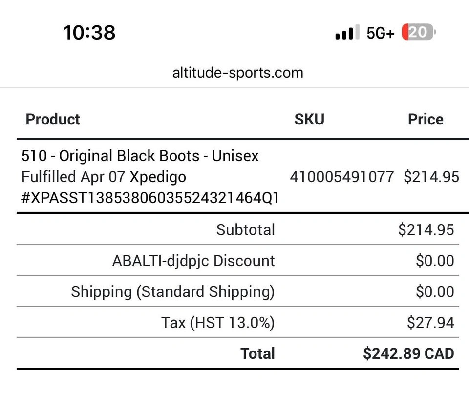Click the Product column header
Screen dimensions: 469x413
(53, 119)
